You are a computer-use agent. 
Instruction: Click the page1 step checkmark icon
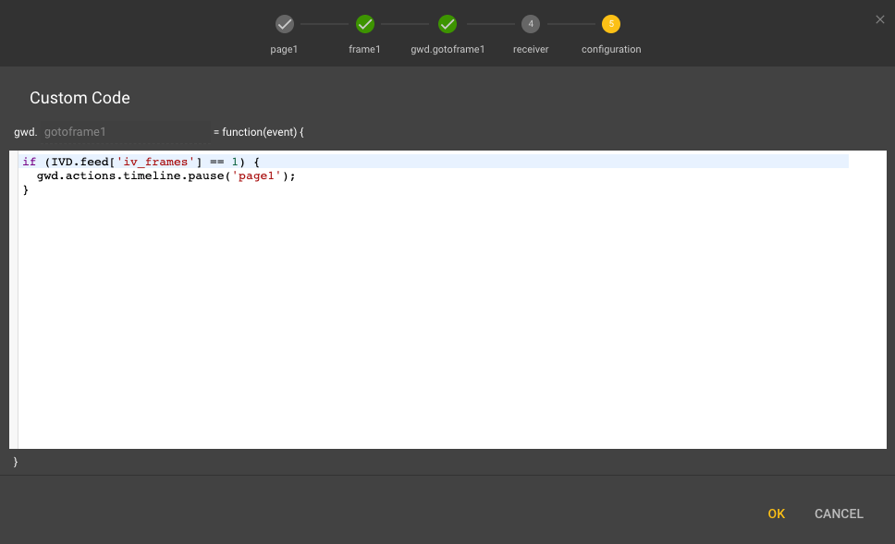point(285,24)
